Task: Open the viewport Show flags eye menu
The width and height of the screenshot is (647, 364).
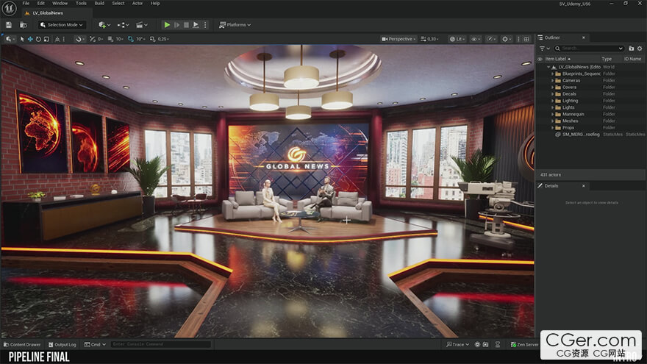Action: tap(476, 39)
